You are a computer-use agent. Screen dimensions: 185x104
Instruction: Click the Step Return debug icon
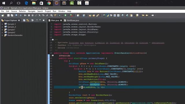(x=47, y=15)
